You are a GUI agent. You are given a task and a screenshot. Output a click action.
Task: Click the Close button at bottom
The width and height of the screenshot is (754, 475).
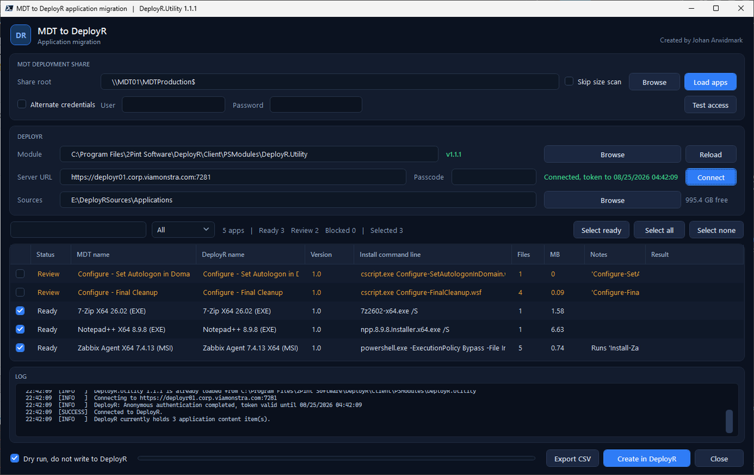tap(719, 459)
